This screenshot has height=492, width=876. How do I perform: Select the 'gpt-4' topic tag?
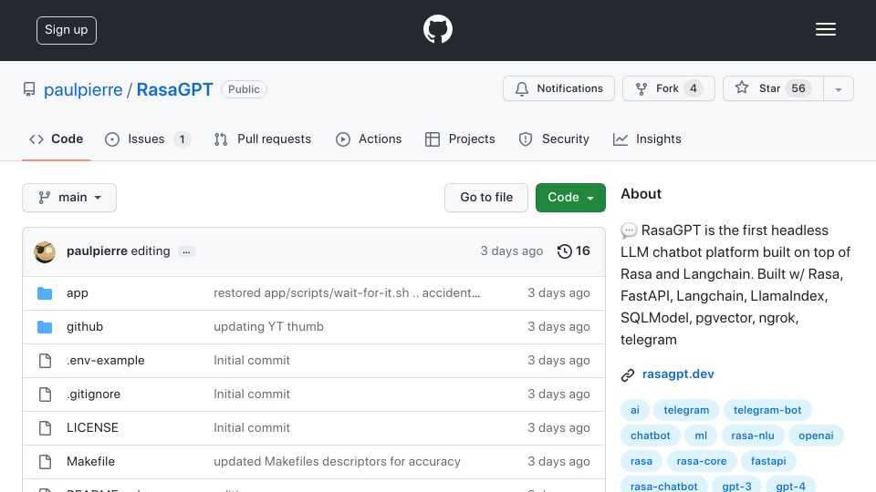coord(790,486)
